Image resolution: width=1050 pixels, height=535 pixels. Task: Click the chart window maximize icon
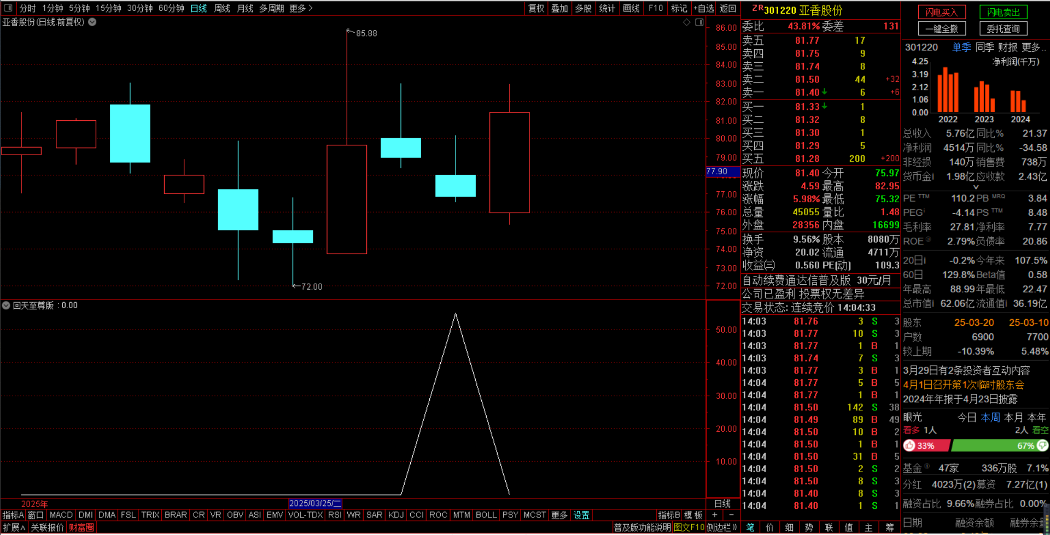(x=699, y=22)
